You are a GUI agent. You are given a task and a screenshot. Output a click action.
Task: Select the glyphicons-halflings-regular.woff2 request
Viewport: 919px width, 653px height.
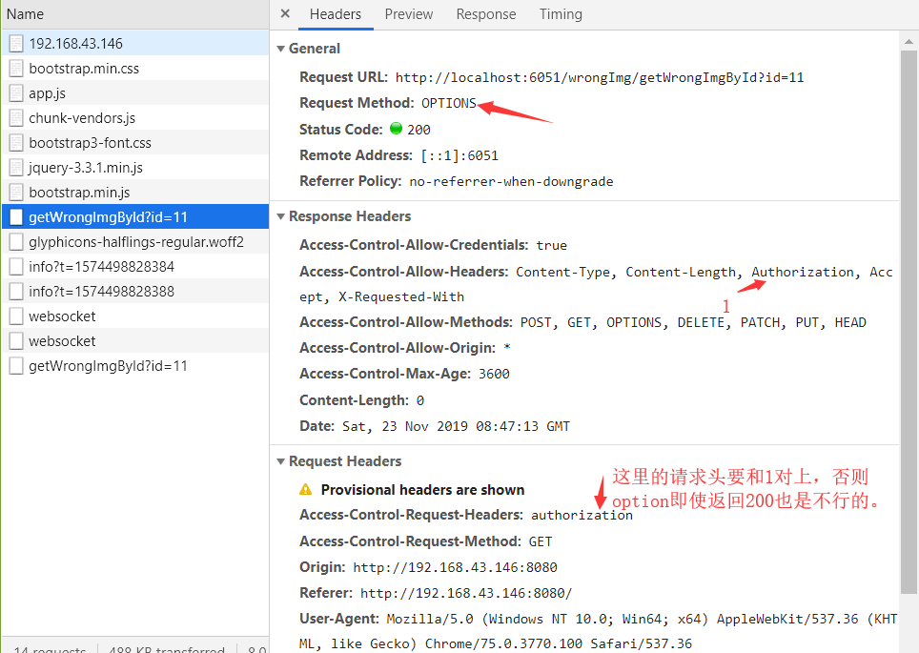click(x=135, y=242)
